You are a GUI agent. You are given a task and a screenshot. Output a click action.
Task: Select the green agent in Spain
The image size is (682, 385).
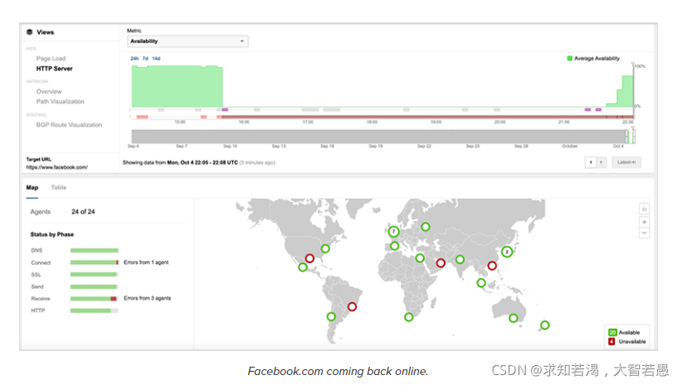click(394, 246)
